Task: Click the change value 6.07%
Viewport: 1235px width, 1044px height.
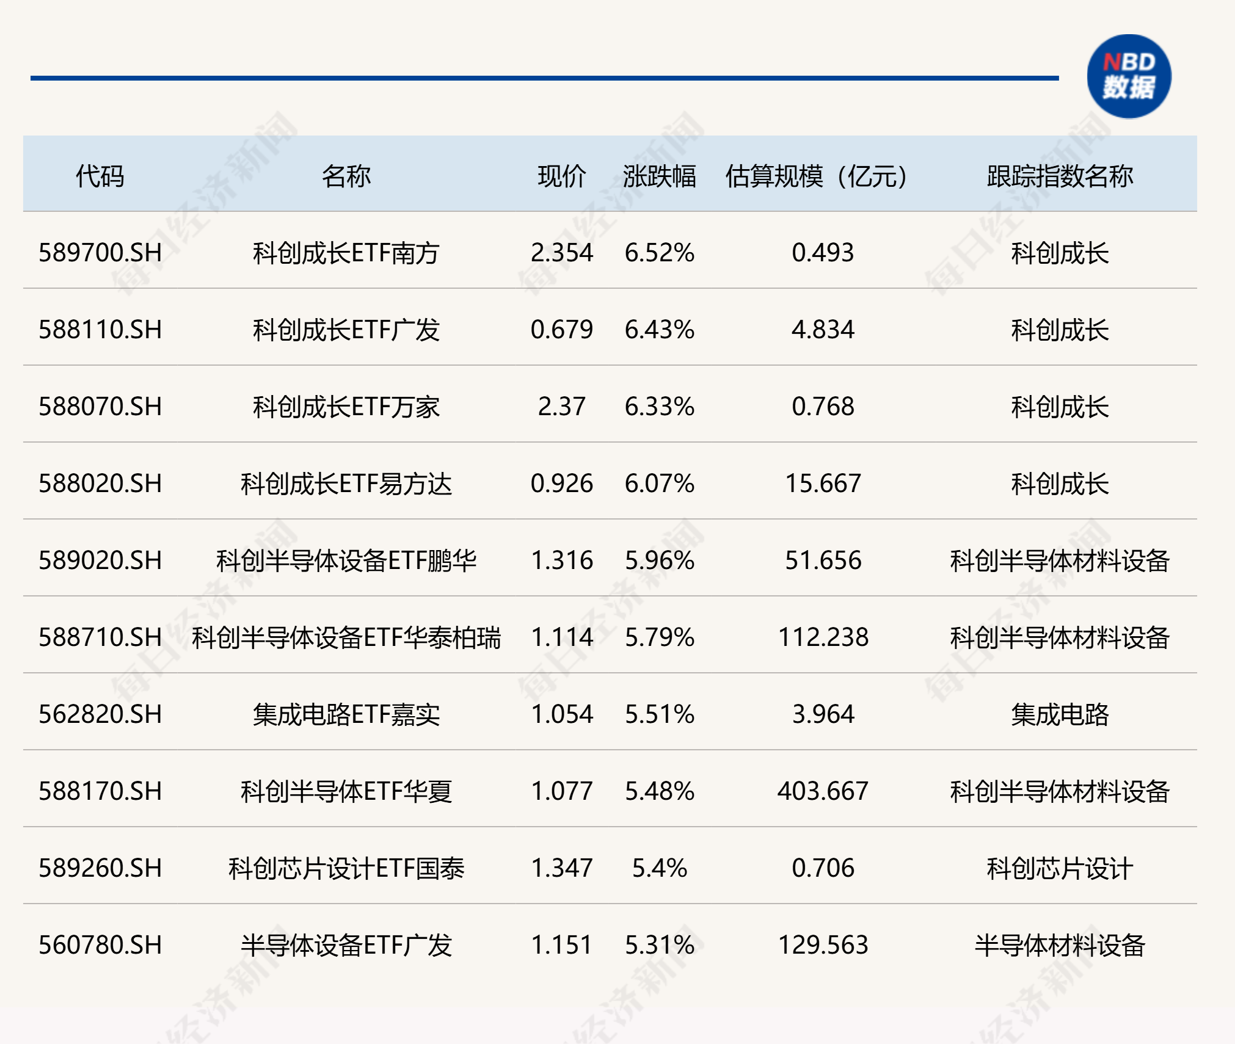Action: (660, 484)
